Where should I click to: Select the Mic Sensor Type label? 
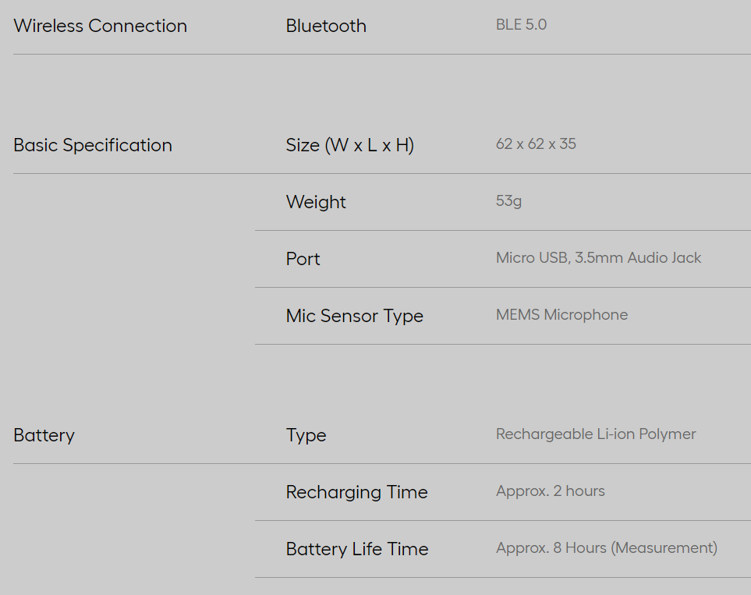point(354,316)
